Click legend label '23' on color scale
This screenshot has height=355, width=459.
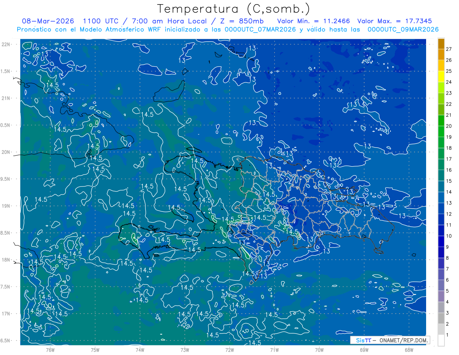click(449, 93)
